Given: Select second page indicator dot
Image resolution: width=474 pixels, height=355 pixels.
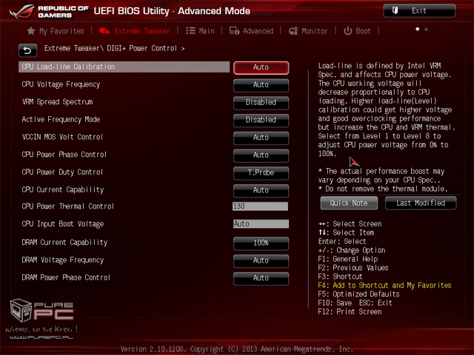Looking at the screenshot, I should (427, 30).
